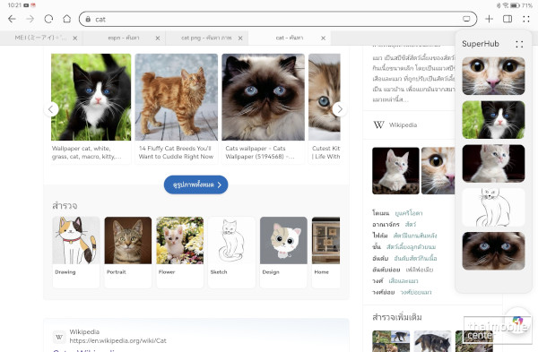Open en.wikipedia.org/wiki/Cat result URL
Viewport: 538px width, 352px height.
(117, 340)
